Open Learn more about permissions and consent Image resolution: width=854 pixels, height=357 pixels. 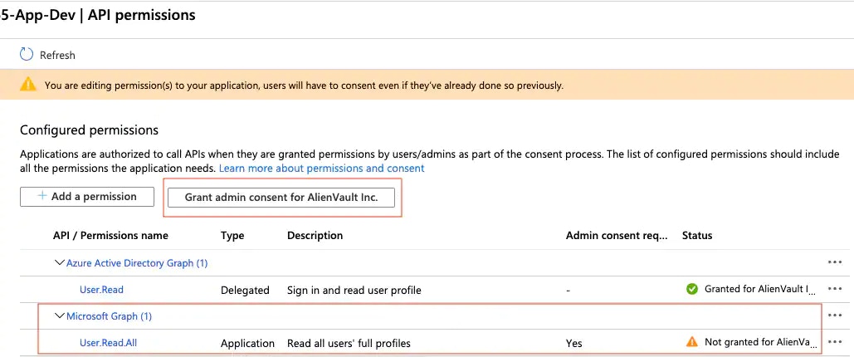pos(321,168)
